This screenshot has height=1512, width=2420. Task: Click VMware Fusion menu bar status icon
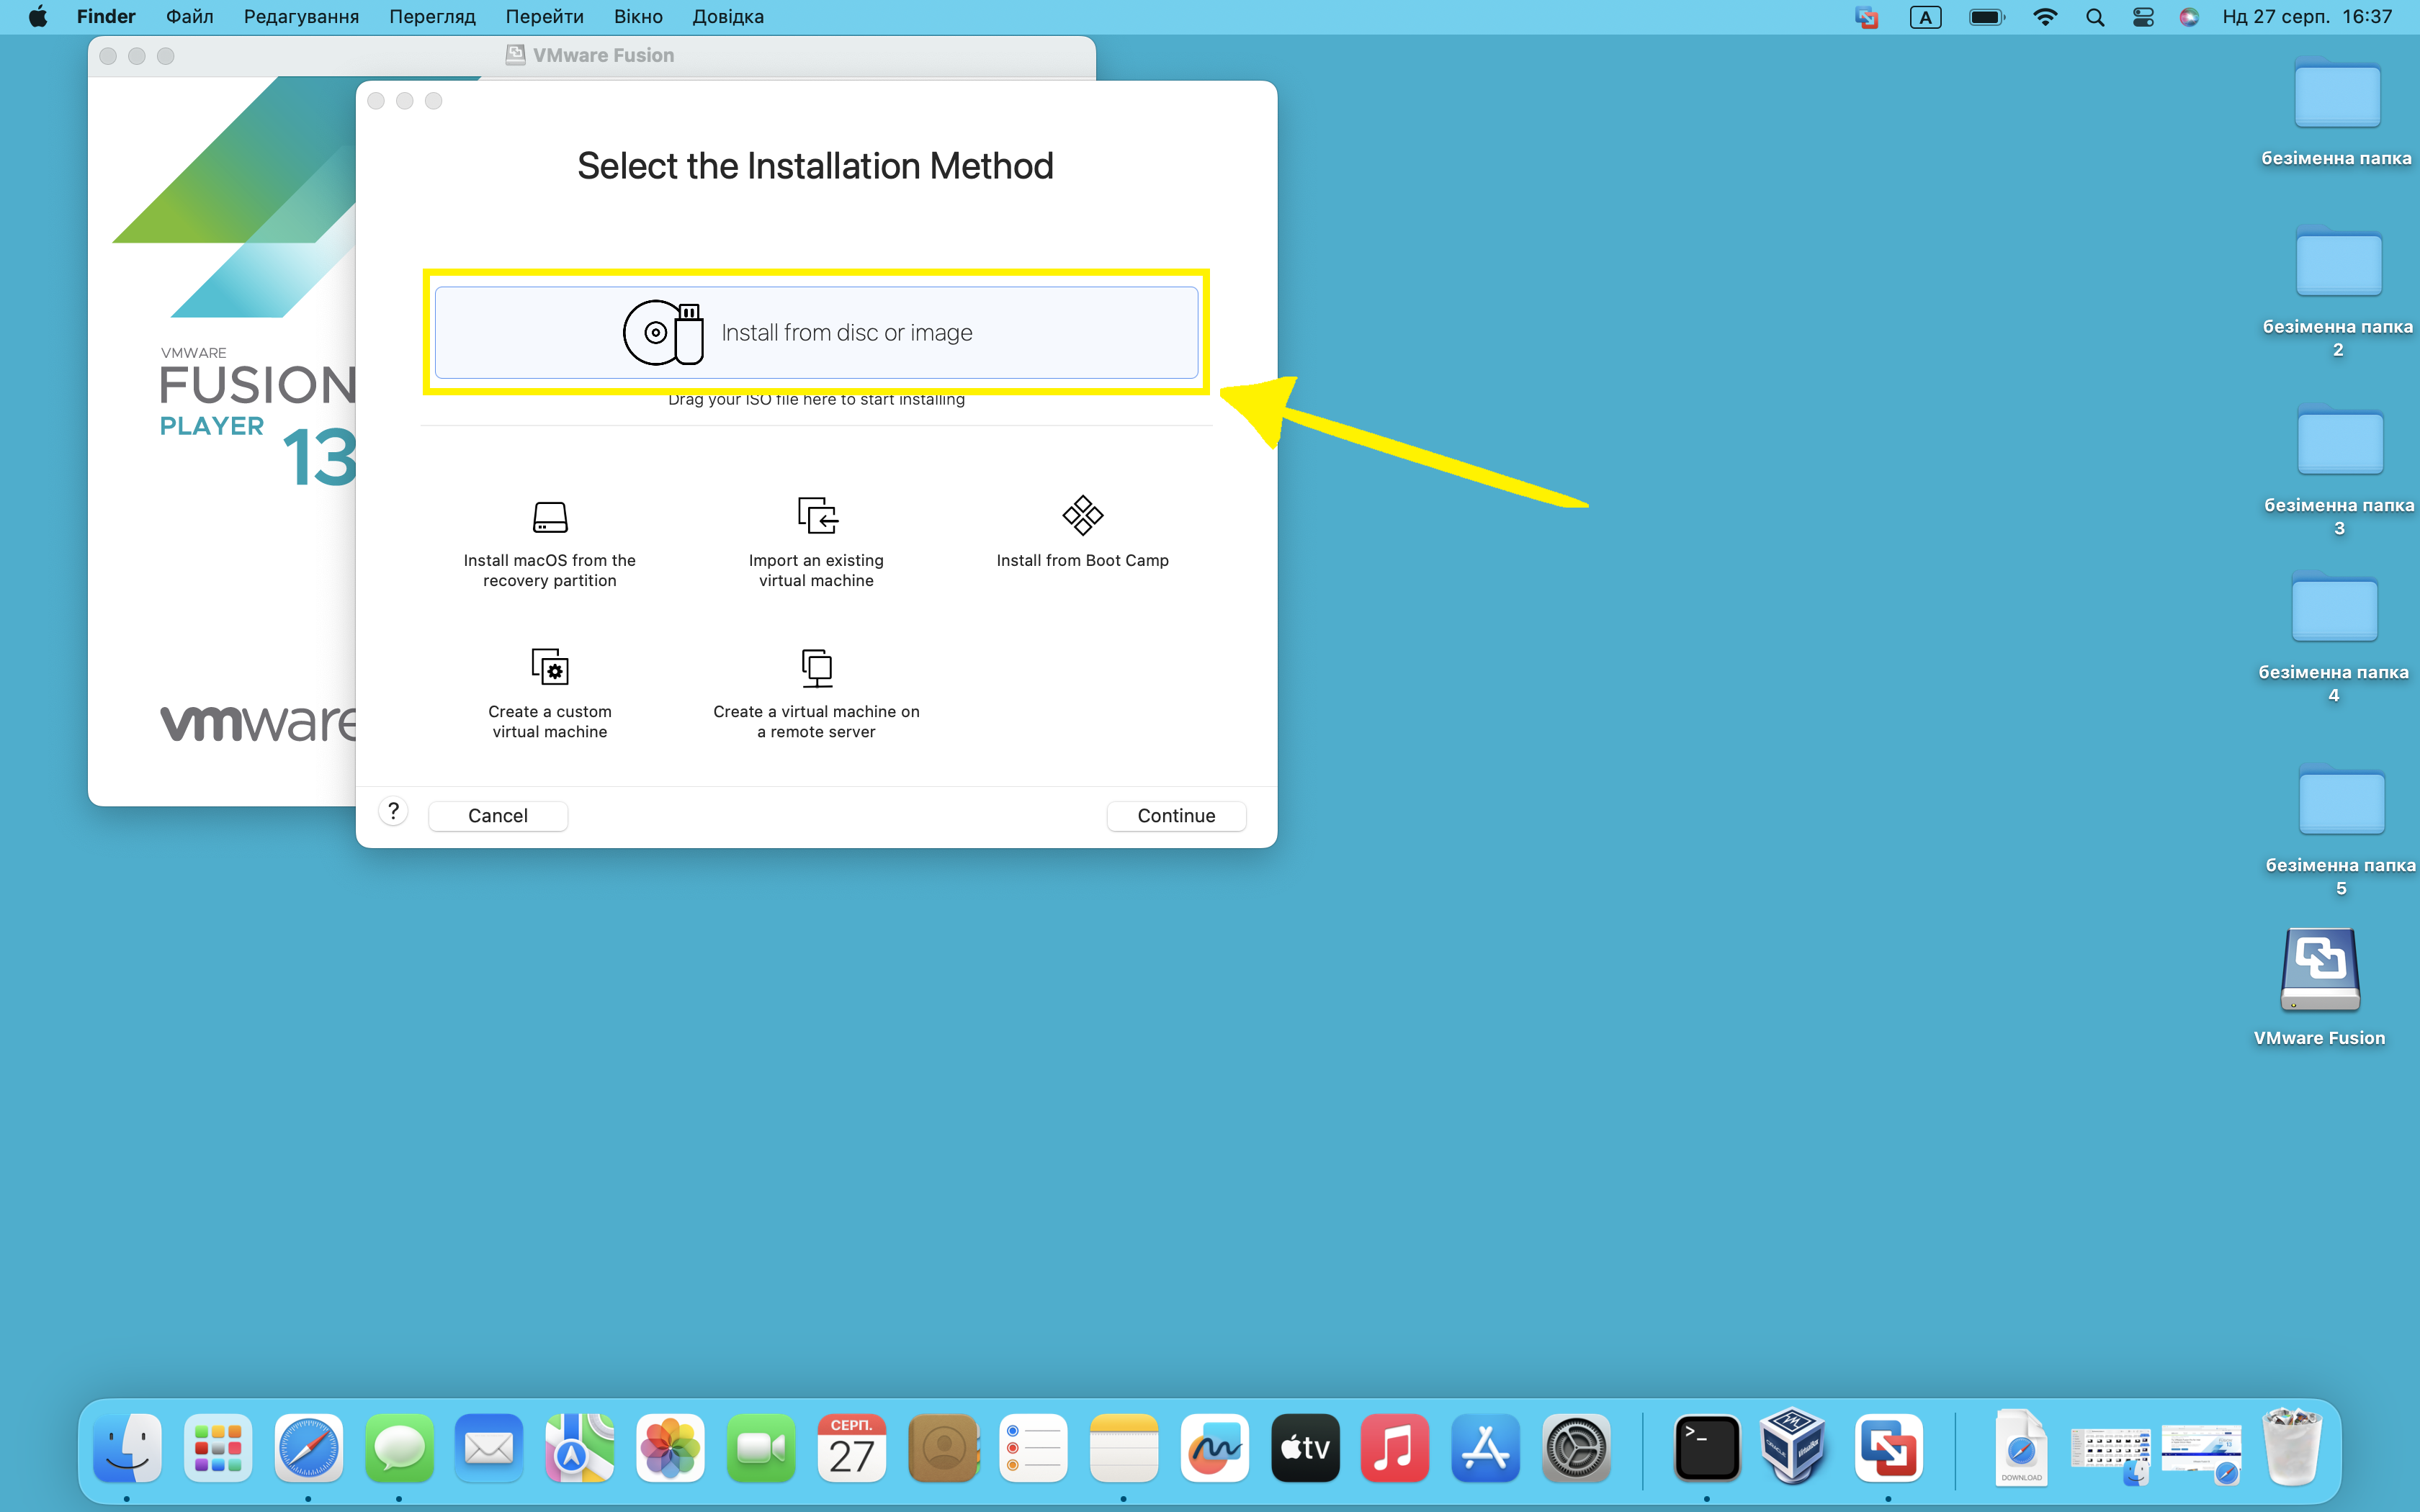pos(1866,17)
